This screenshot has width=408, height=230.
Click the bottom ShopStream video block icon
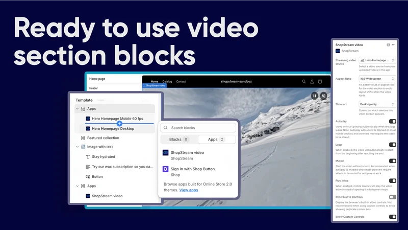click(x=88, y=196)
